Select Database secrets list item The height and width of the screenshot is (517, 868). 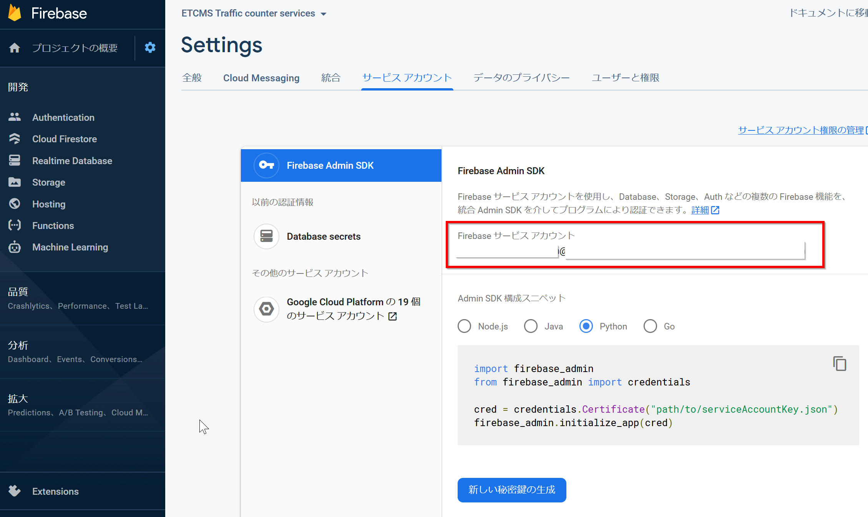(x=341, y=236)
